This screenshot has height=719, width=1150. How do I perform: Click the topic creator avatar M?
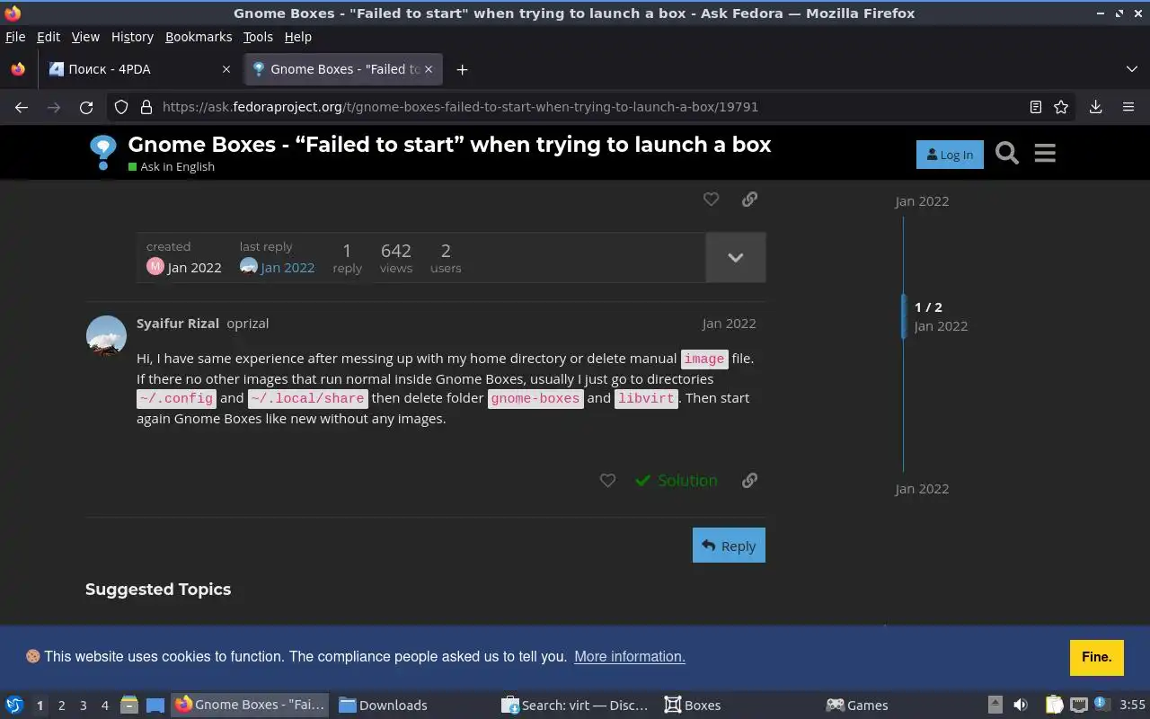(x=155, y=267)
